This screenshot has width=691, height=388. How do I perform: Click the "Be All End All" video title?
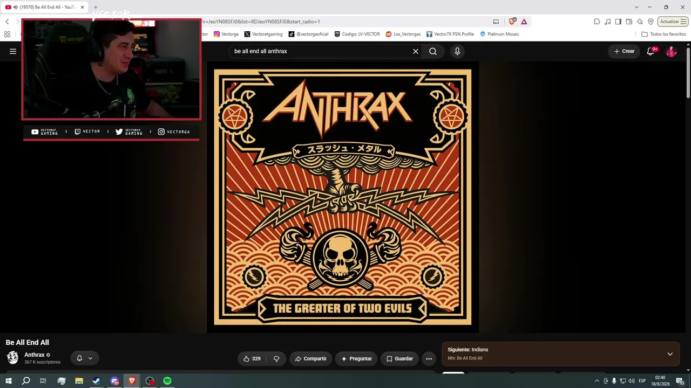coord(28,342)
